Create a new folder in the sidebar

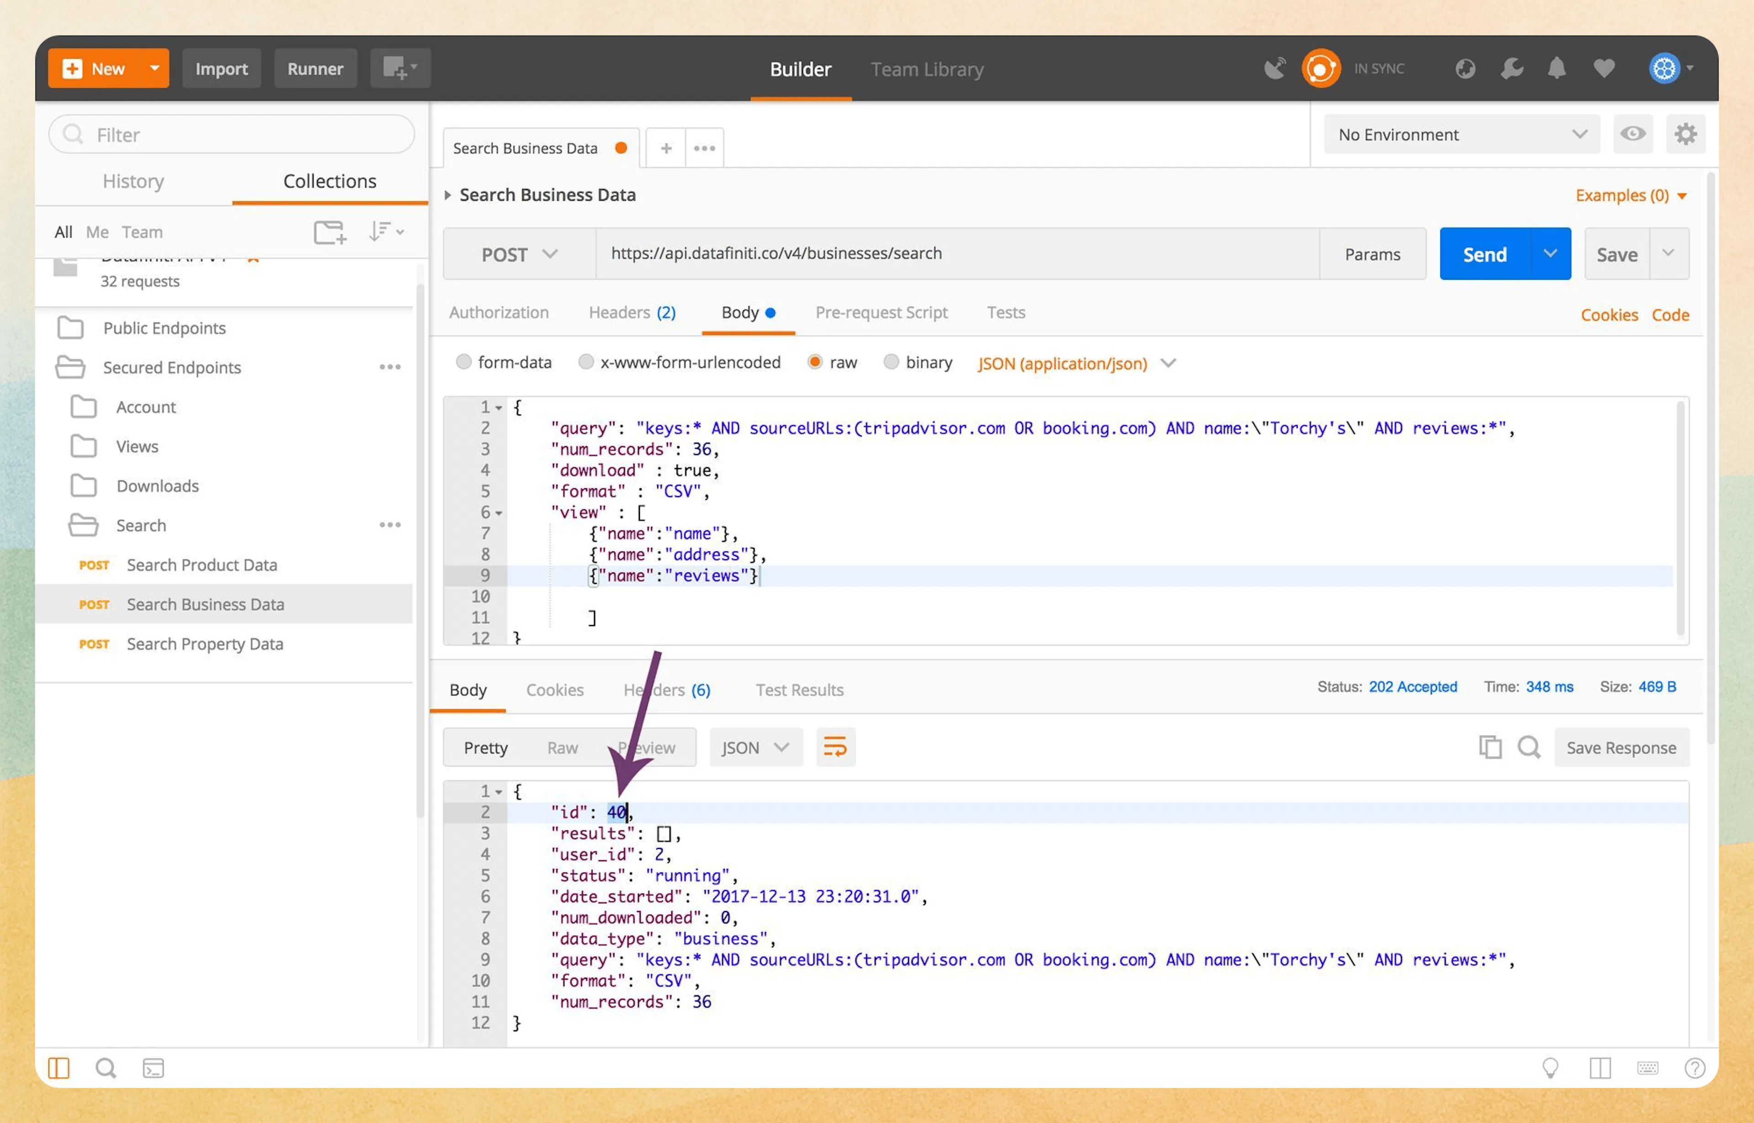329,232
